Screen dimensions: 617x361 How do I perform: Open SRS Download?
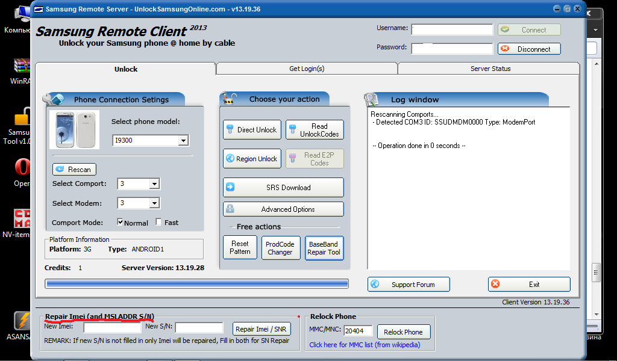[283, 188]
